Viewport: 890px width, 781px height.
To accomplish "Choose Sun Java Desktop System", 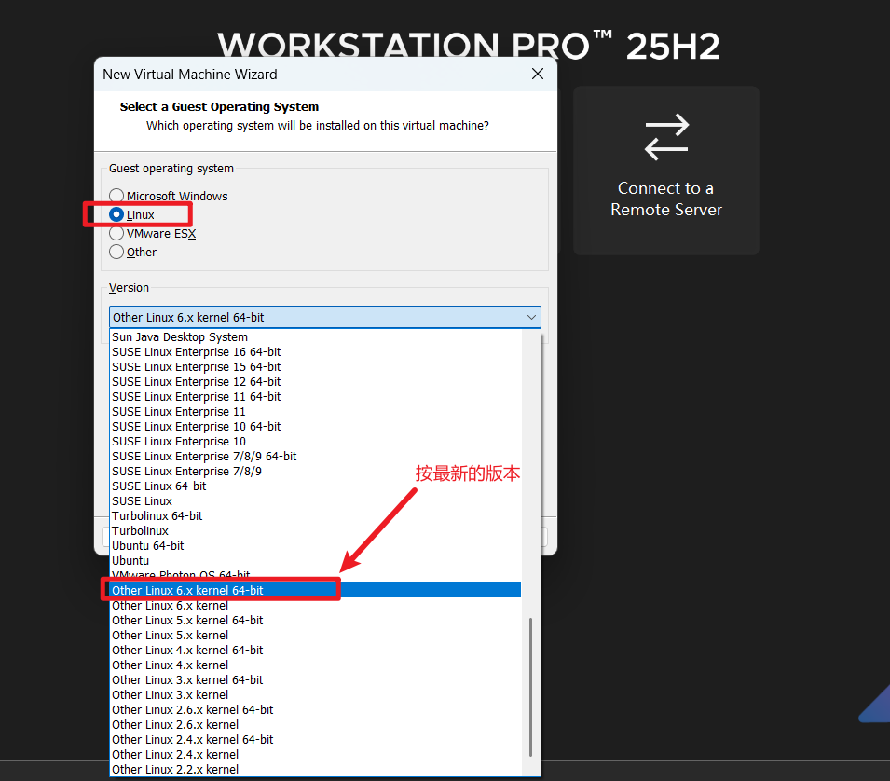I will (316, 337).
